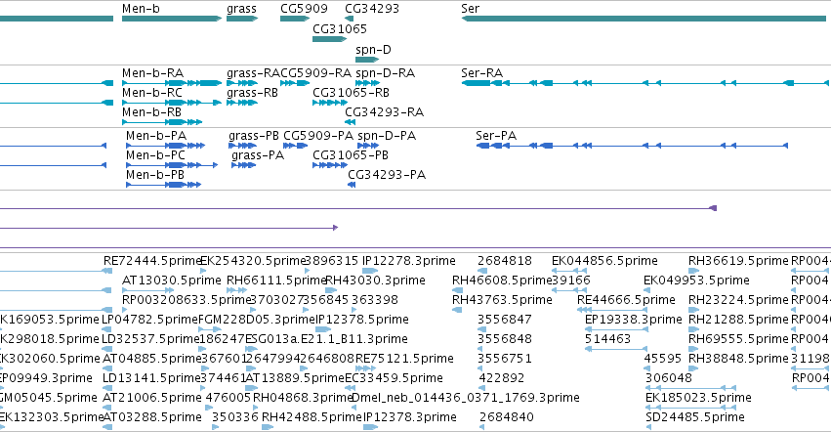
Task: Select the CG5909-PA protein label
Action: tap(318, 135)
